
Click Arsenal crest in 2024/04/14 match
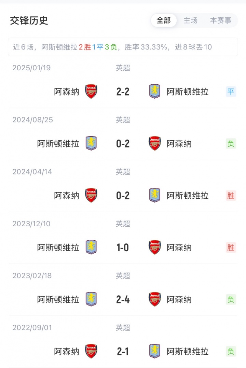pos(91,196)
